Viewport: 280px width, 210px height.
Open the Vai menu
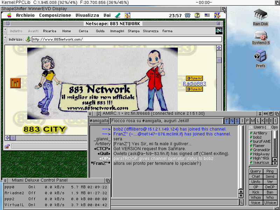107,15
